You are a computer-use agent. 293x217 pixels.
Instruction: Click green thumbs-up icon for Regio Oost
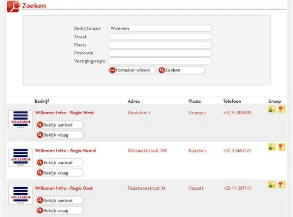pos(272,185)
